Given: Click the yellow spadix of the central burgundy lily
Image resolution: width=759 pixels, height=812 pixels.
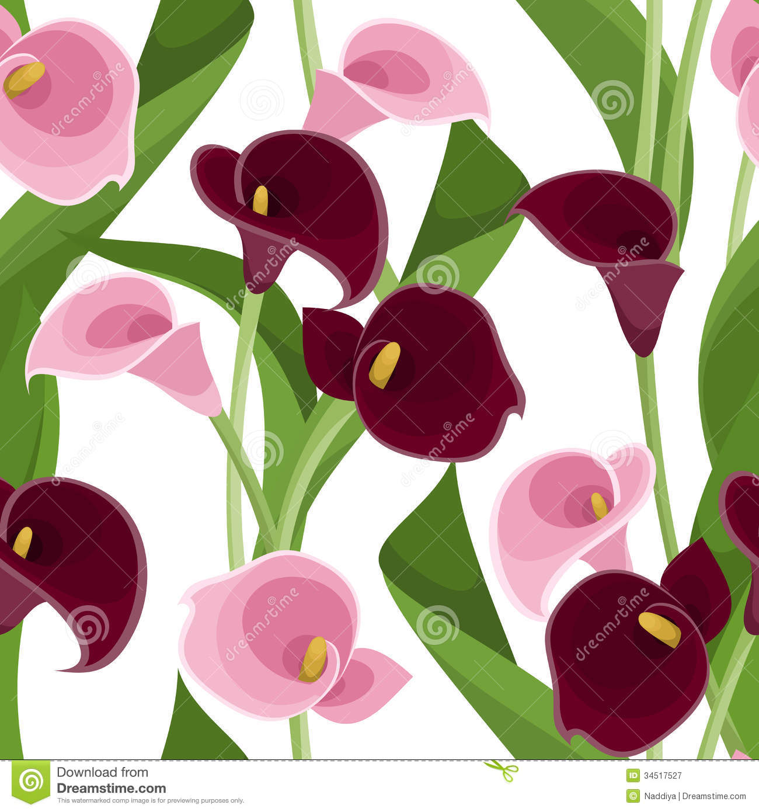Looking at the screenshot, I should (x=385, y=365).
